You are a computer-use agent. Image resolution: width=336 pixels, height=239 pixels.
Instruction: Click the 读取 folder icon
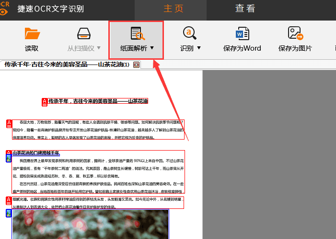pos(32,34)
